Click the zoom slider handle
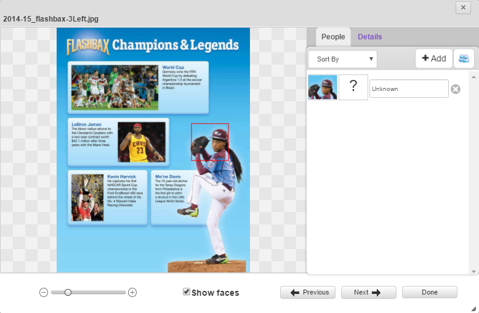This screenshot has width=479, height=313. pyautogui.click(x=68, y=293)
